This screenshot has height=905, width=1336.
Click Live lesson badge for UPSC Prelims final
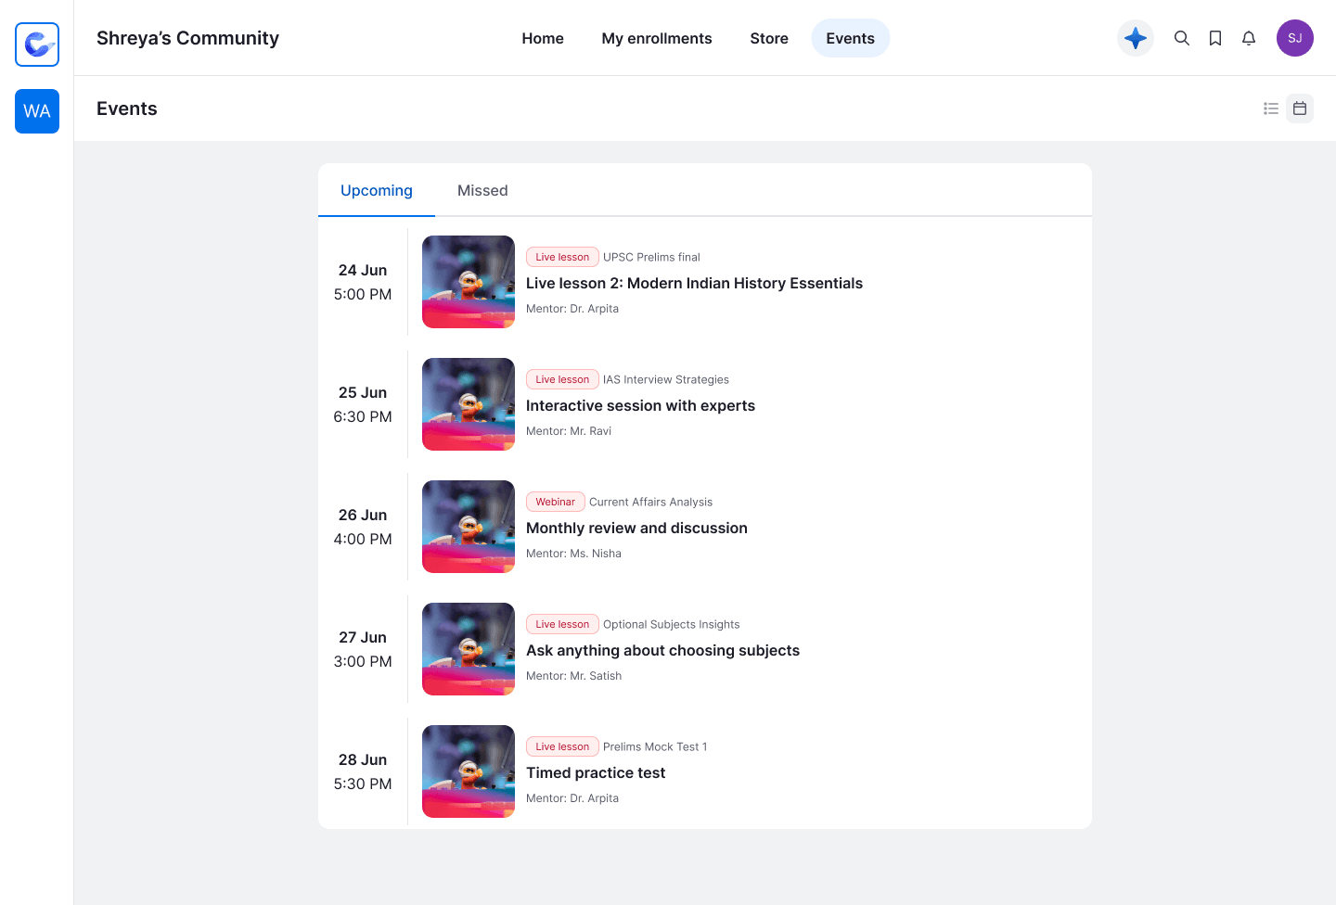(x=562, y=257)
